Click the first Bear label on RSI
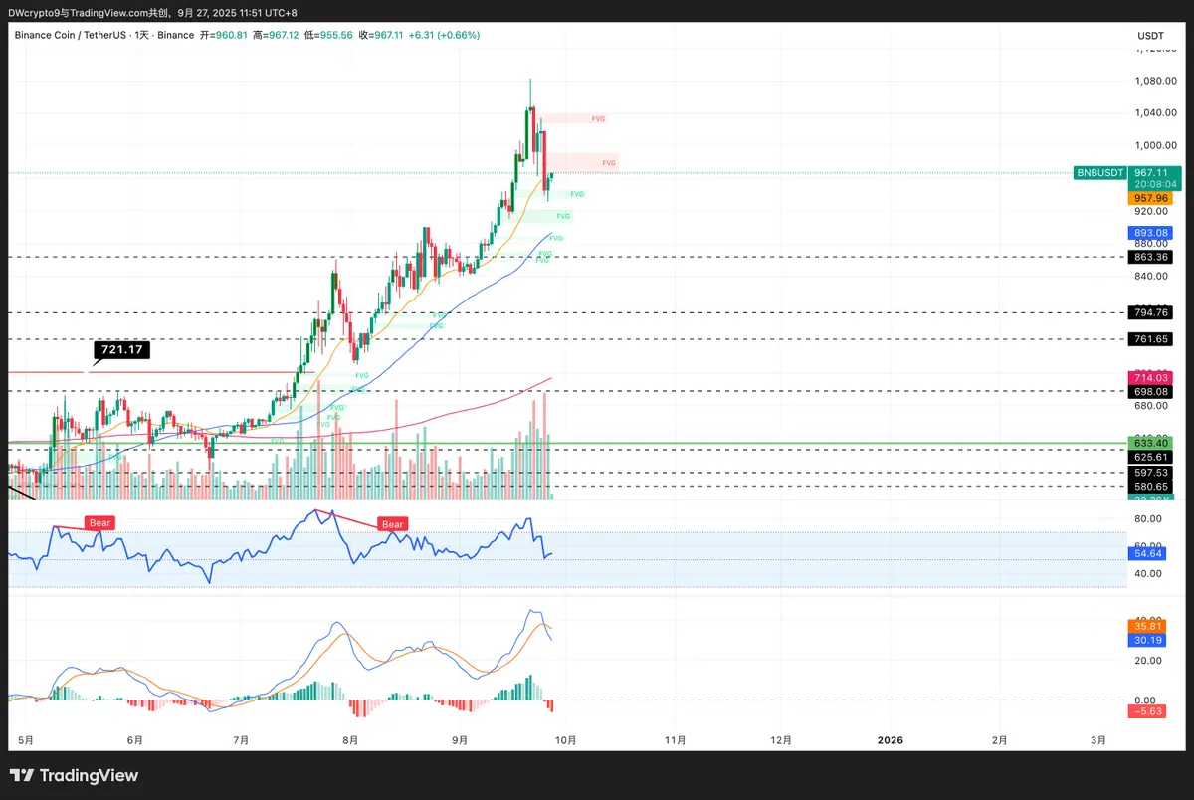This screenshot has height=800, width=1194. pyautogui.click(x=100, y=522)
